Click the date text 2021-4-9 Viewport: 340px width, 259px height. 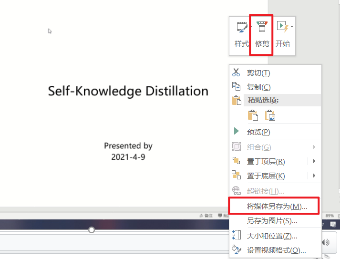pyautogui.click(x=128, y=157)
